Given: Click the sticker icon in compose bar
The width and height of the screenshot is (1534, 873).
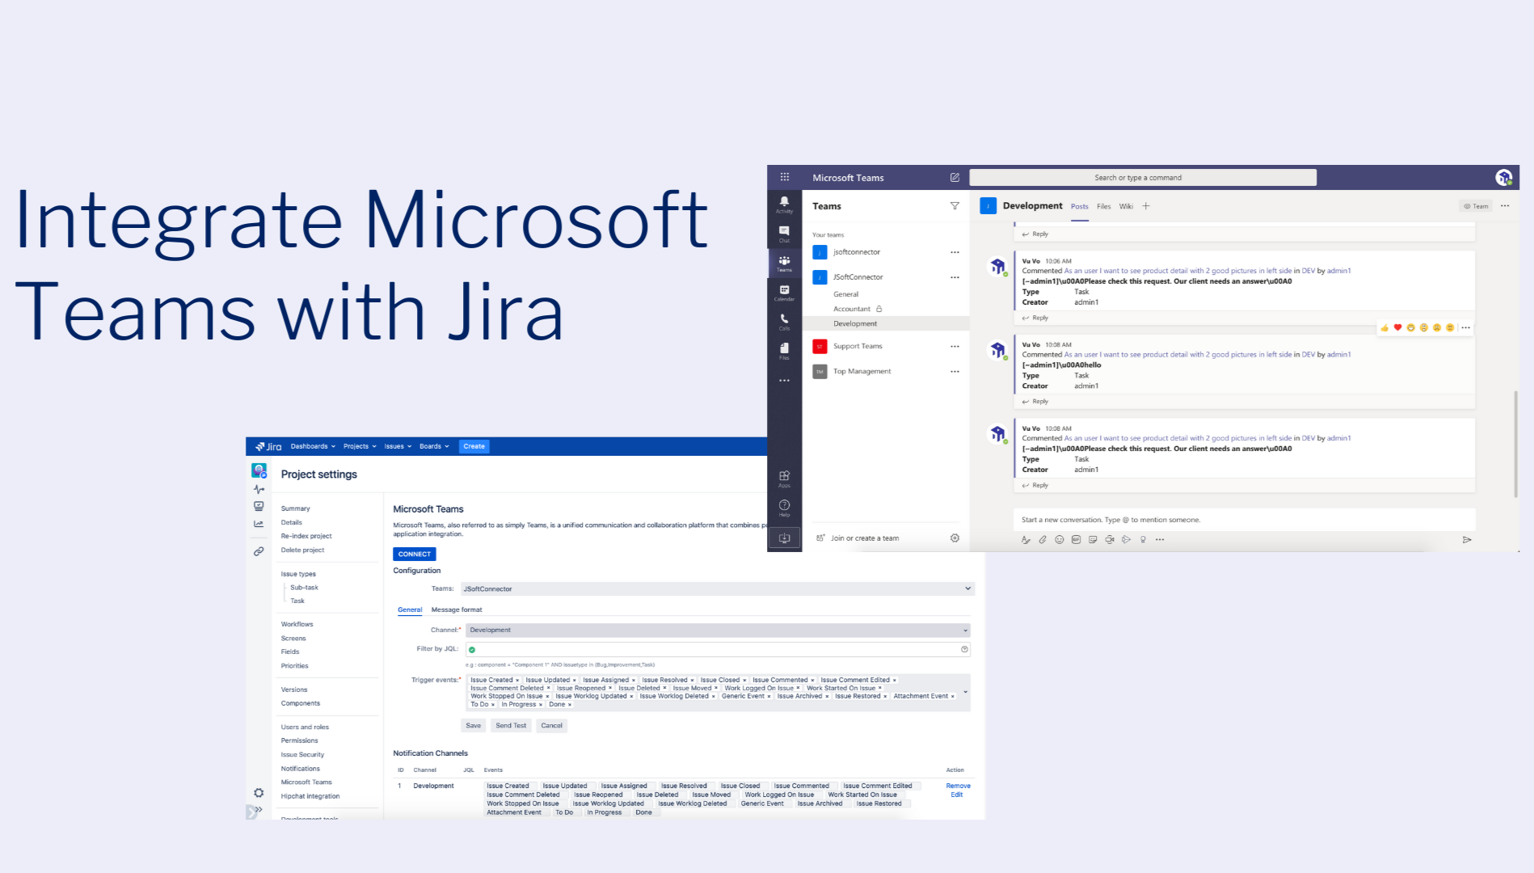Looking at the screenshot, I should (1093, 539).
